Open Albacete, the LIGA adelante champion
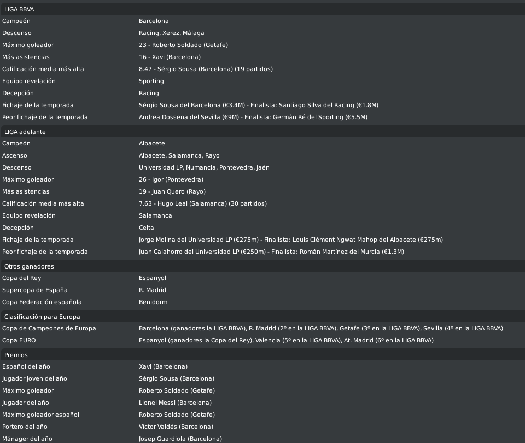 tap(152, 143)
